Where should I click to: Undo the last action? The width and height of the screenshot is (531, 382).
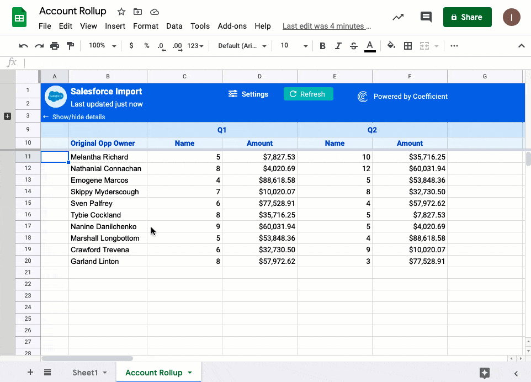(x=23, y=46)
